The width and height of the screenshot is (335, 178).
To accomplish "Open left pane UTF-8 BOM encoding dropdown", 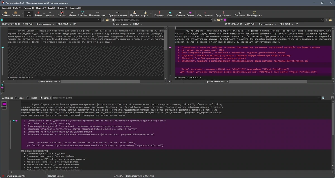I will pyautogui.click(x=64, y=24).
